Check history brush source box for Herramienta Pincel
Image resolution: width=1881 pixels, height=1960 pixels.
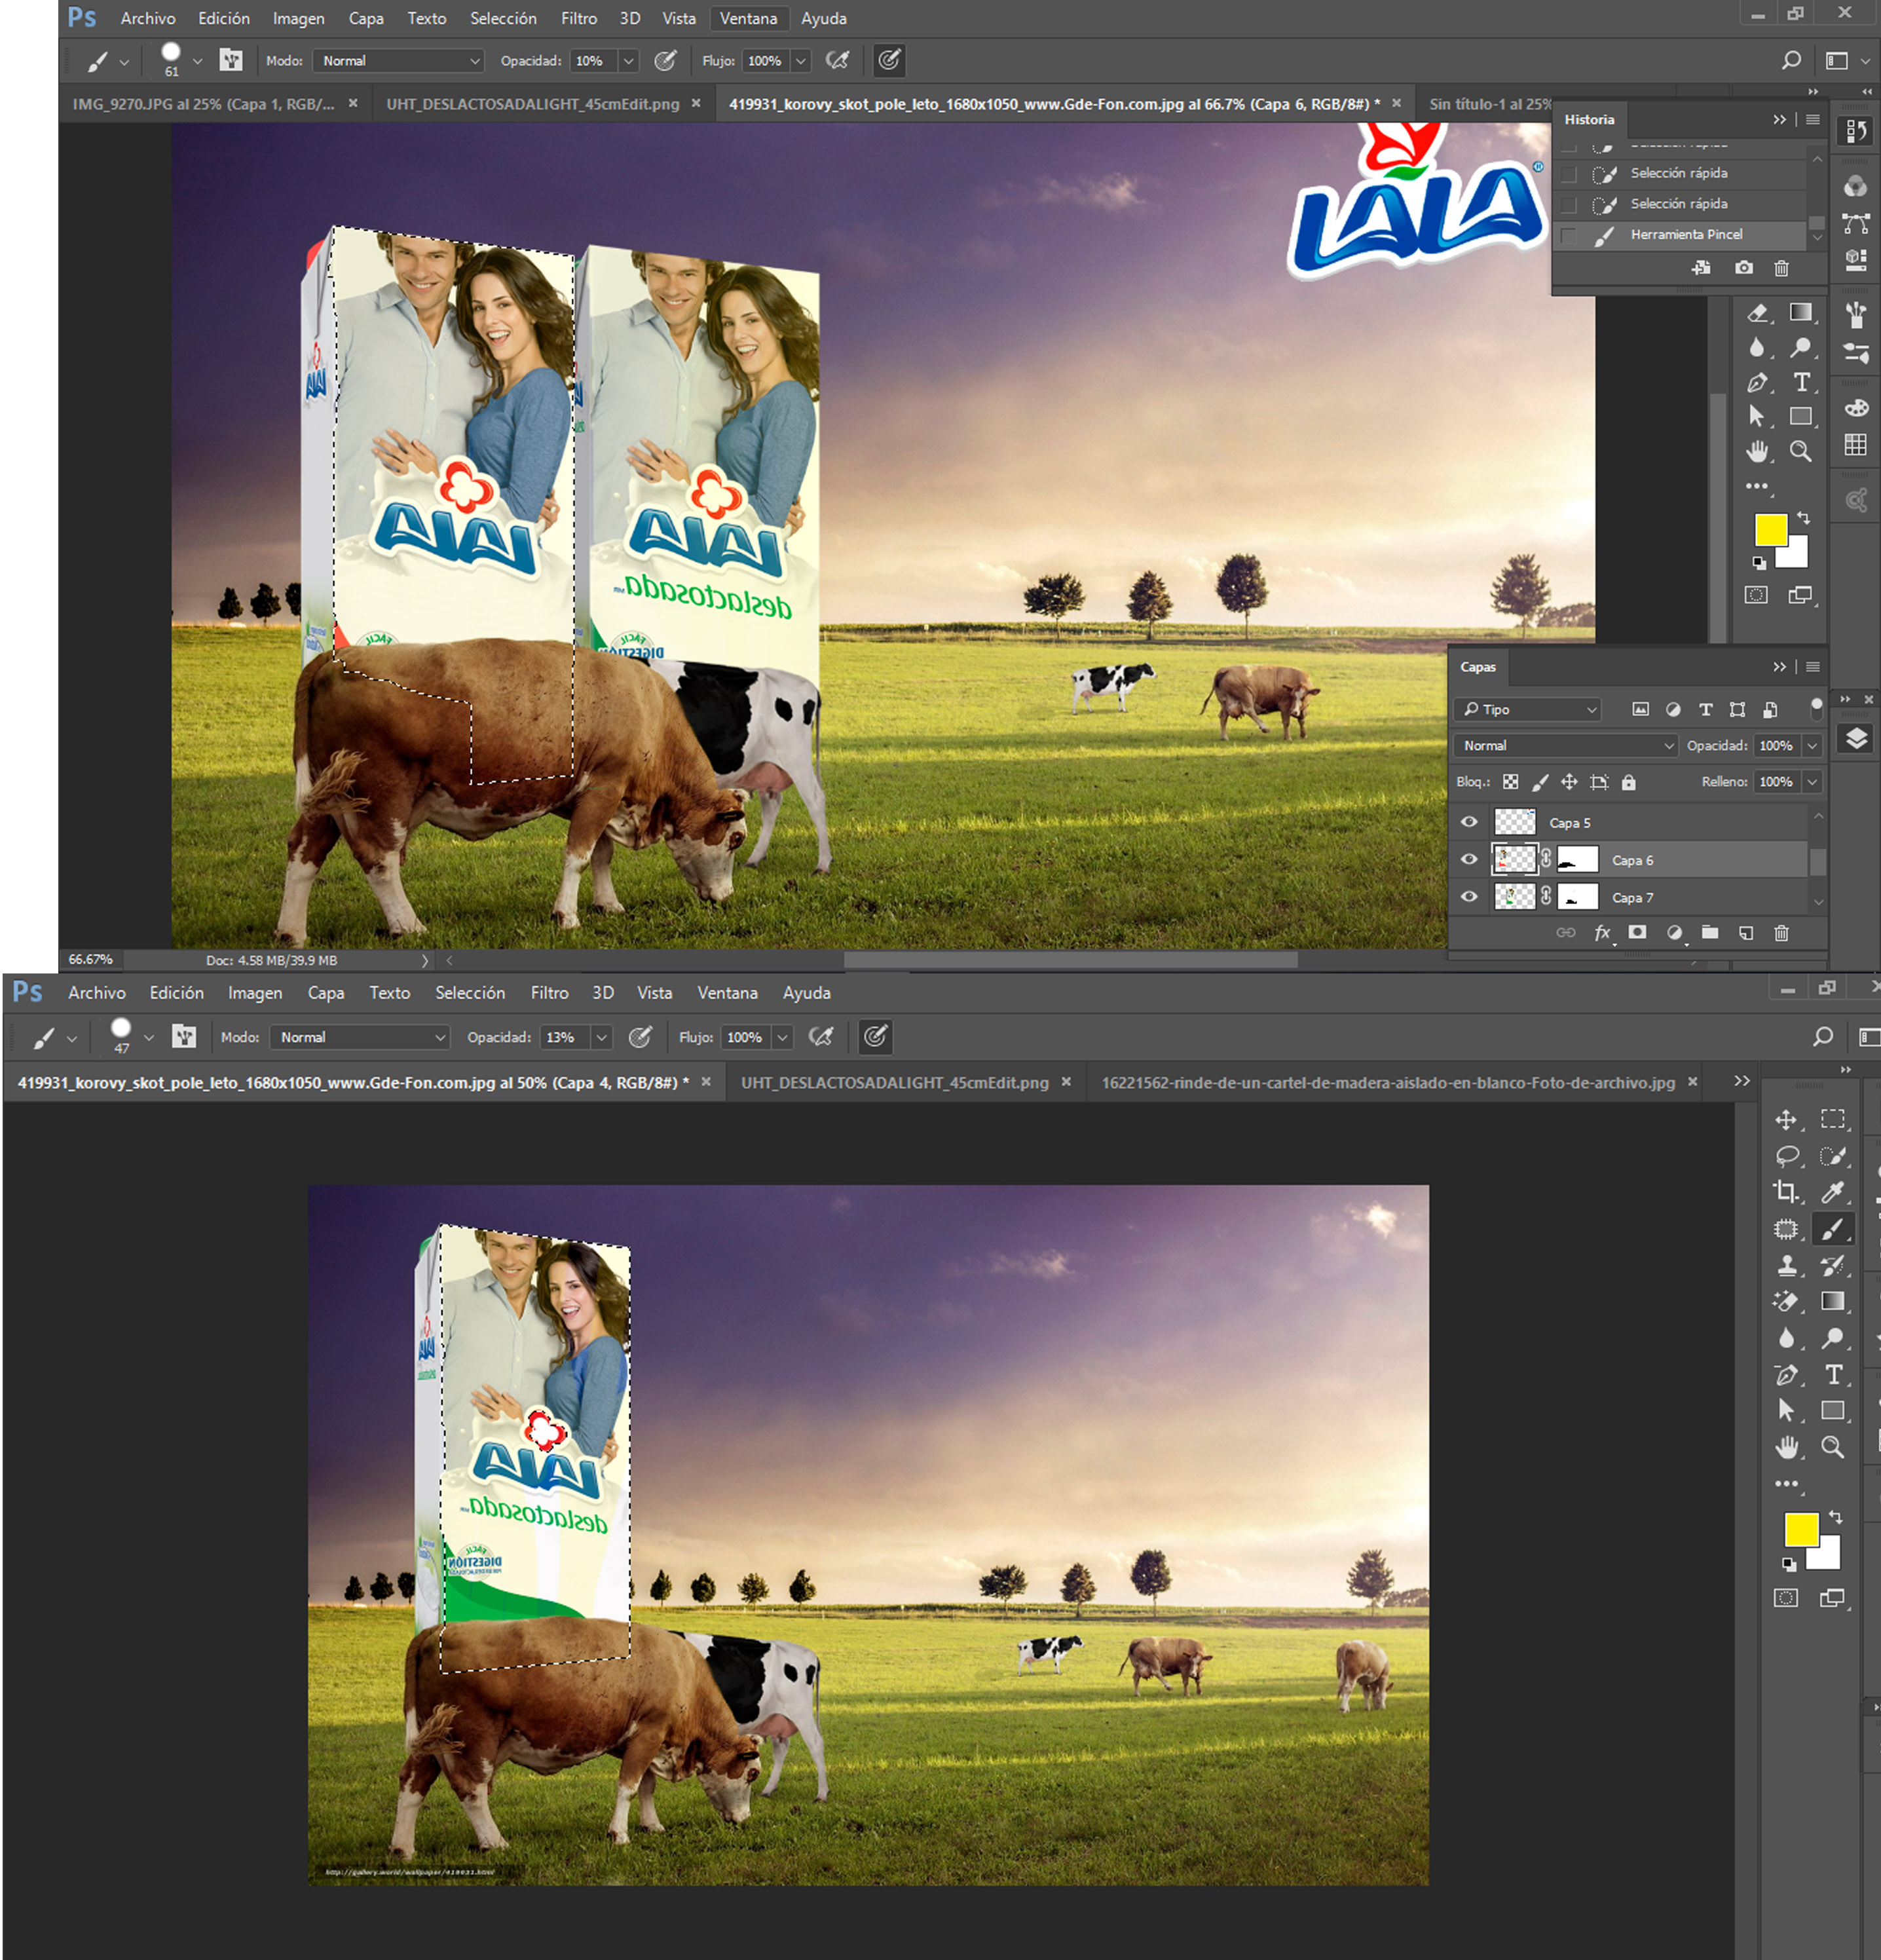point(1568,235)
